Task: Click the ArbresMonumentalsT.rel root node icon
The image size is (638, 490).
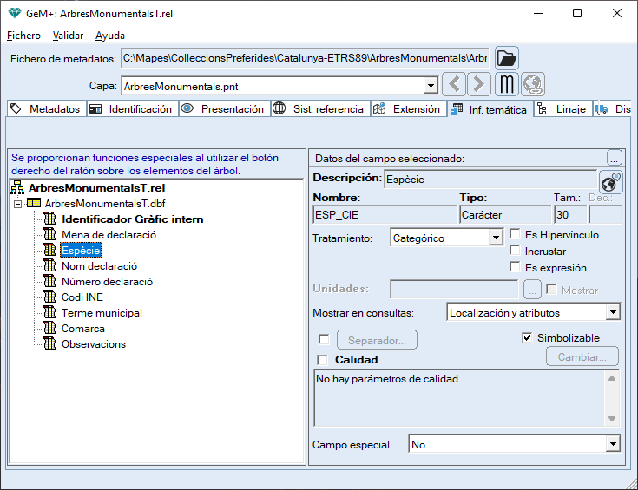Action: pyautogui.click(x=17, y=187)
